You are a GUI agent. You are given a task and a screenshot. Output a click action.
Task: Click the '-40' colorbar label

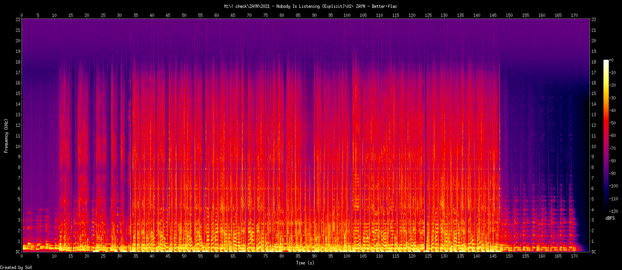(613, 110)
